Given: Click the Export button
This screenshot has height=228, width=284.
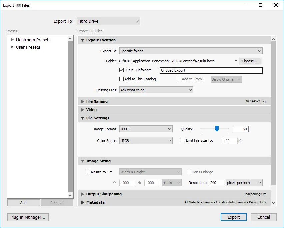Looking at the screenshot, I should [234, 217].
